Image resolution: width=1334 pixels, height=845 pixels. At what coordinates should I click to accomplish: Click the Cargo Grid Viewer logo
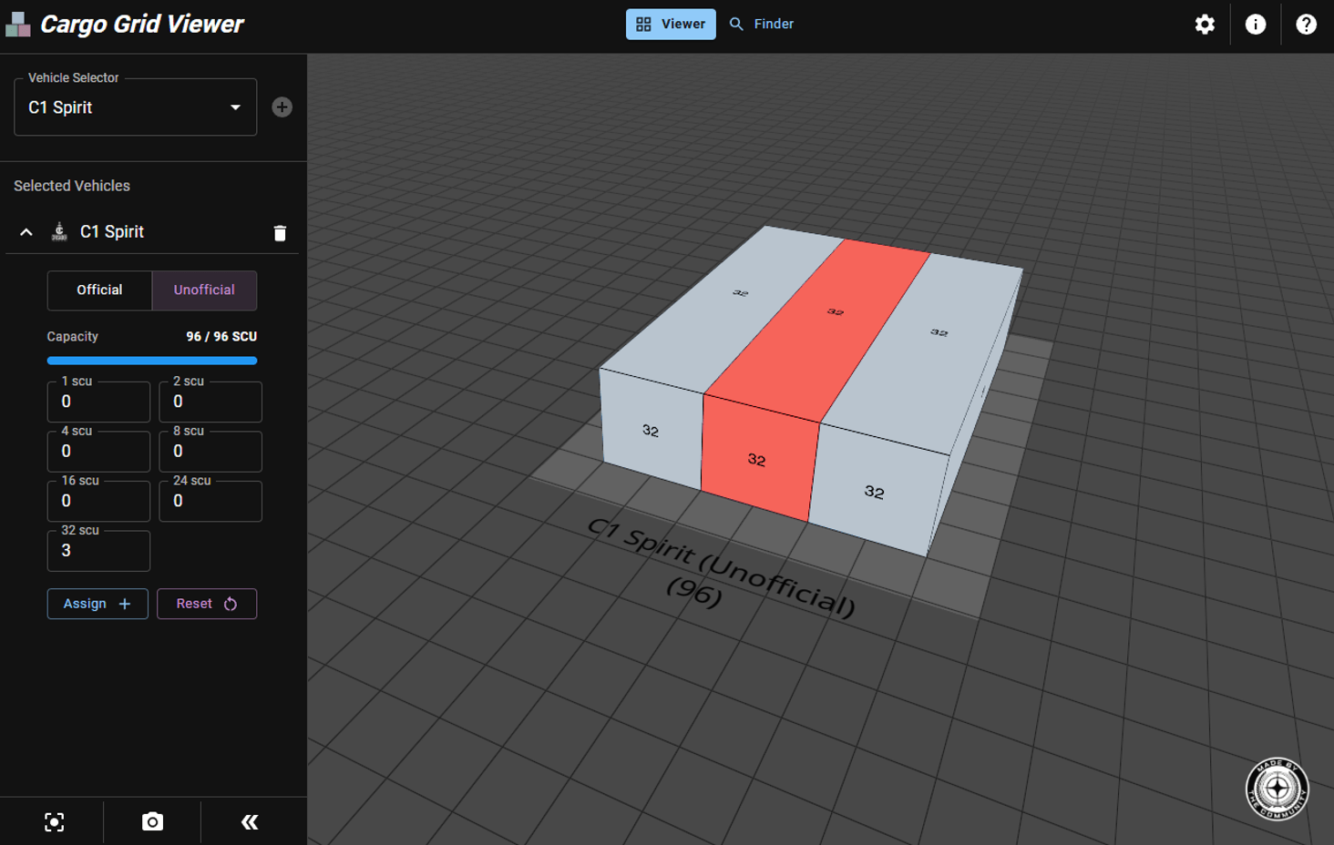click(17, 25)
